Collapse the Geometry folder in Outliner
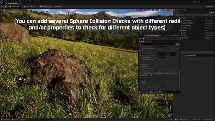 coord(179,31)
